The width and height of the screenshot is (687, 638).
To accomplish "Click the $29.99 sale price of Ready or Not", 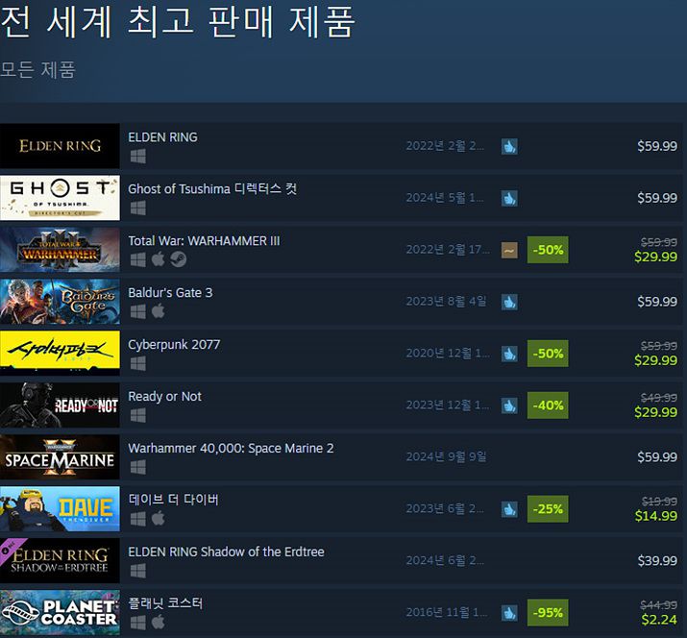I will [x=655, y=412].
